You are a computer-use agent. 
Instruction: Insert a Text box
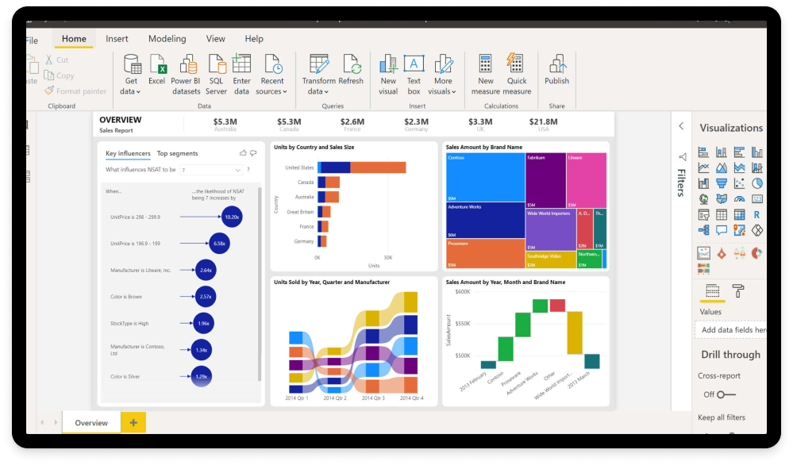(414, 75)
